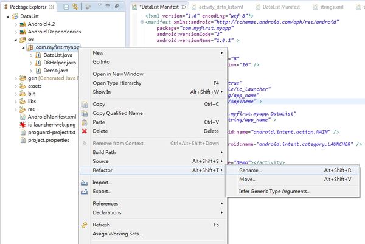The image size is (365, 244).
Task: Expand the libs folder node
Action: (x=16, y=102)
